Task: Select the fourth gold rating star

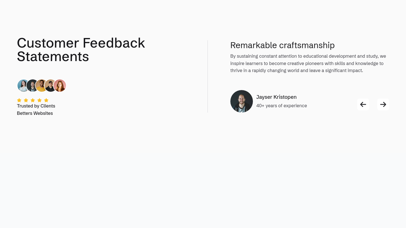Action: (39, 100)
